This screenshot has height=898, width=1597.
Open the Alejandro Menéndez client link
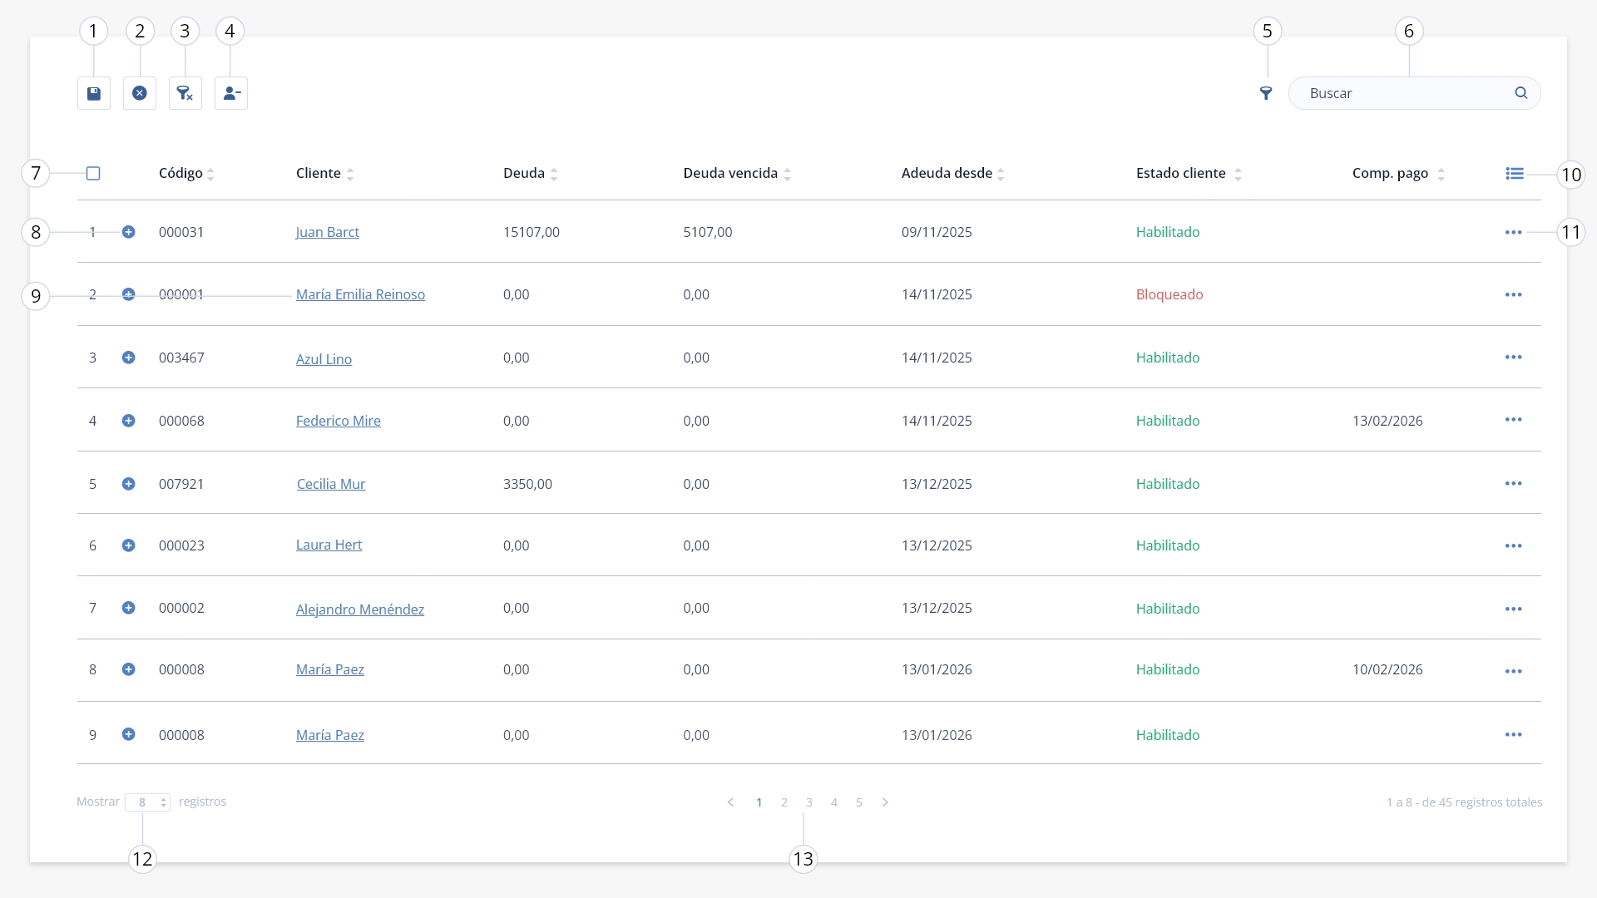(360, 609)
